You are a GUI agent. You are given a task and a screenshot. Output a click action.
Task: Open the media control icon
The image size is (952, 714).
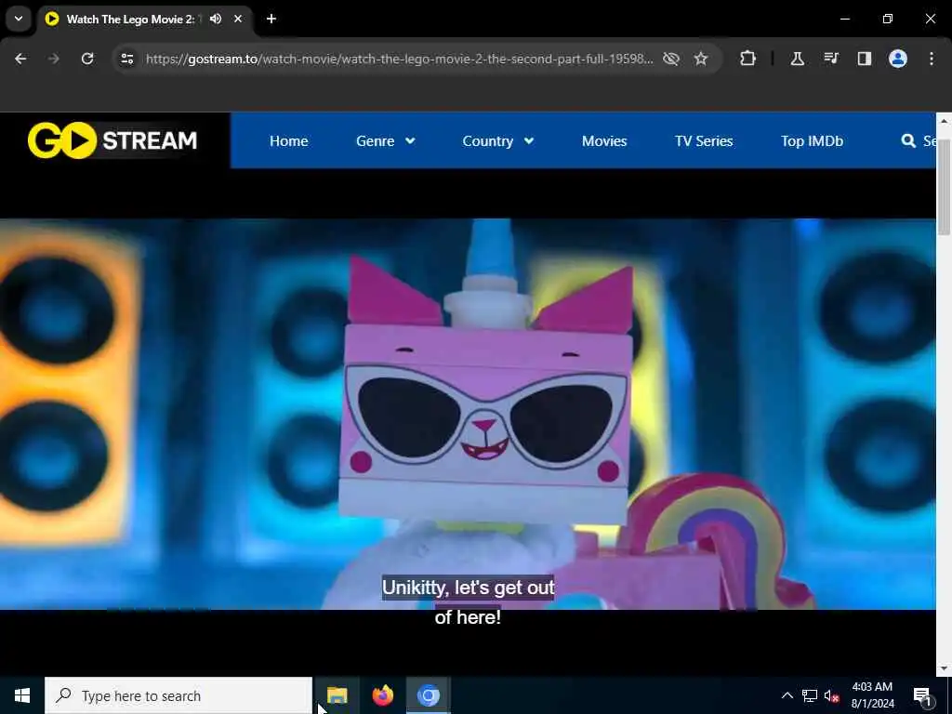coord(831,59)
